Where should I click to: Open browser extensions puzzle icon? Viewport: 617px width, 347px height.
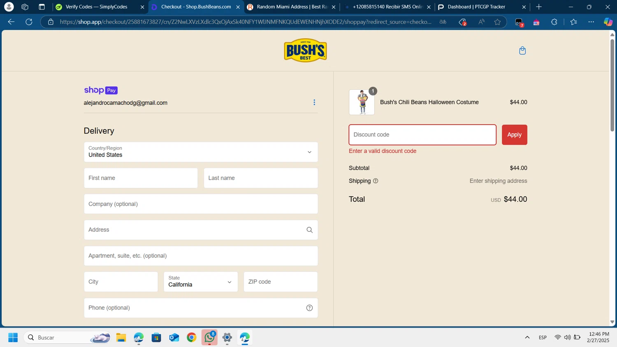pos(554,22)
